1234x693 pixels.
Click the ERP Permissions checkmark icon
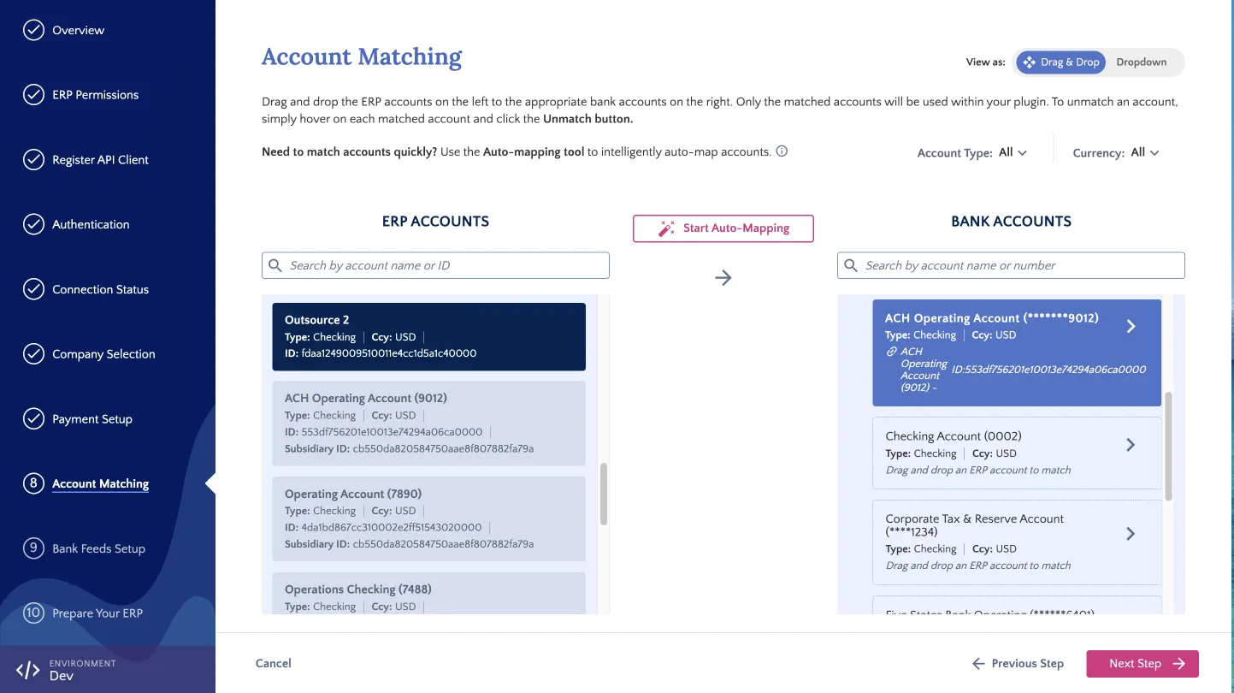[33, 95]
